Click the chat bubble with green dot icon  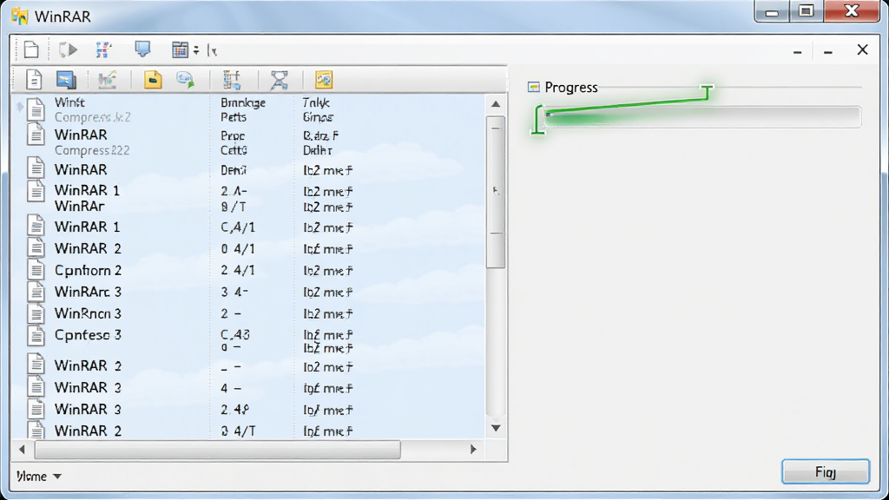point(186,80)
